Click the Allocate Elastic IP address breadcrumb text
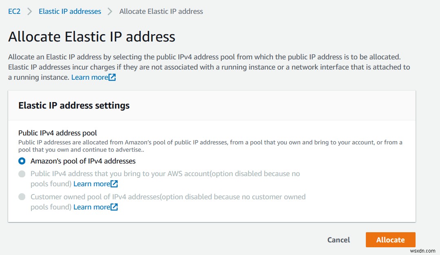Screen dimensions: 440x255 coord(161,11)
